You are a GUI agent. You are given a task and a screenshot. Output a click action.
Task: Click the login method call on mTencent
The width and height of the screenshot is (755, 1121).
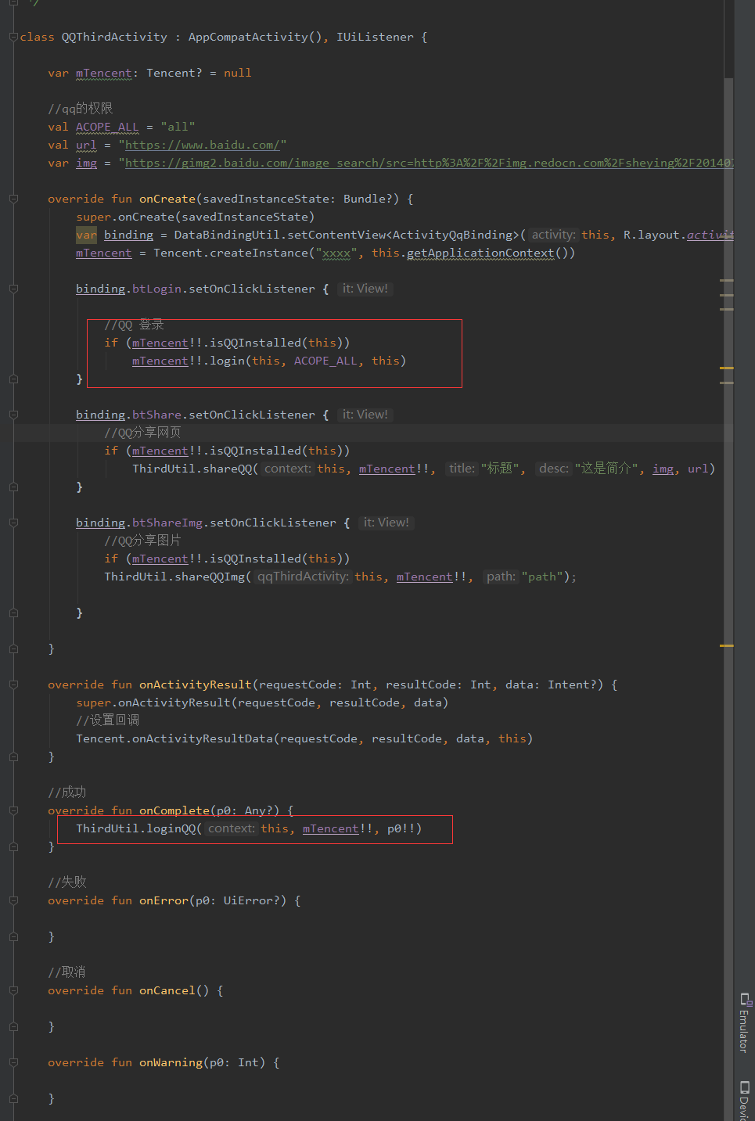227,361
